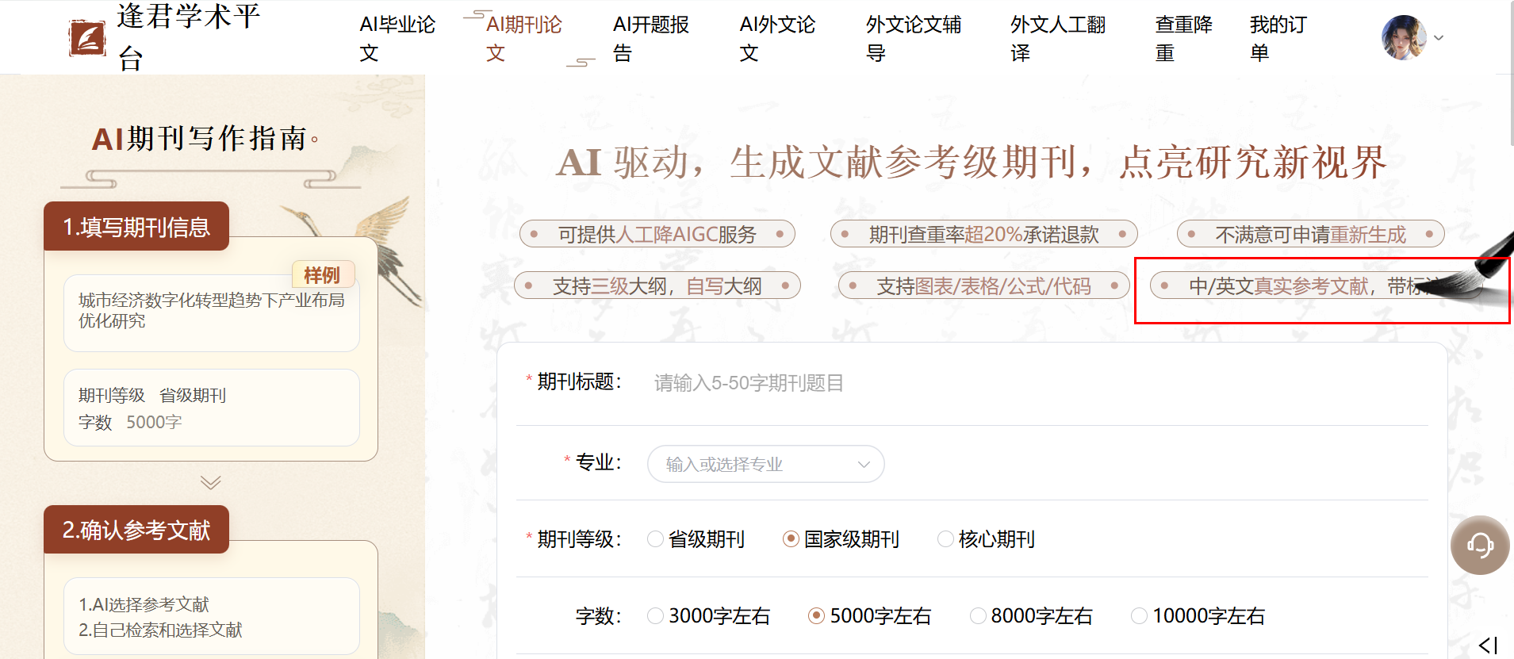Select 核心期刊 radio option

(x=986, y=539)
